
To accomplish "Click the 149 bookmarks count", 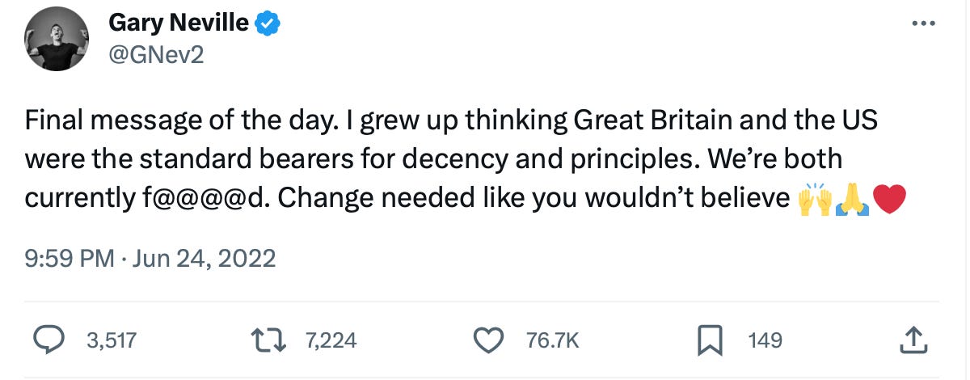I will coord(765,341).
